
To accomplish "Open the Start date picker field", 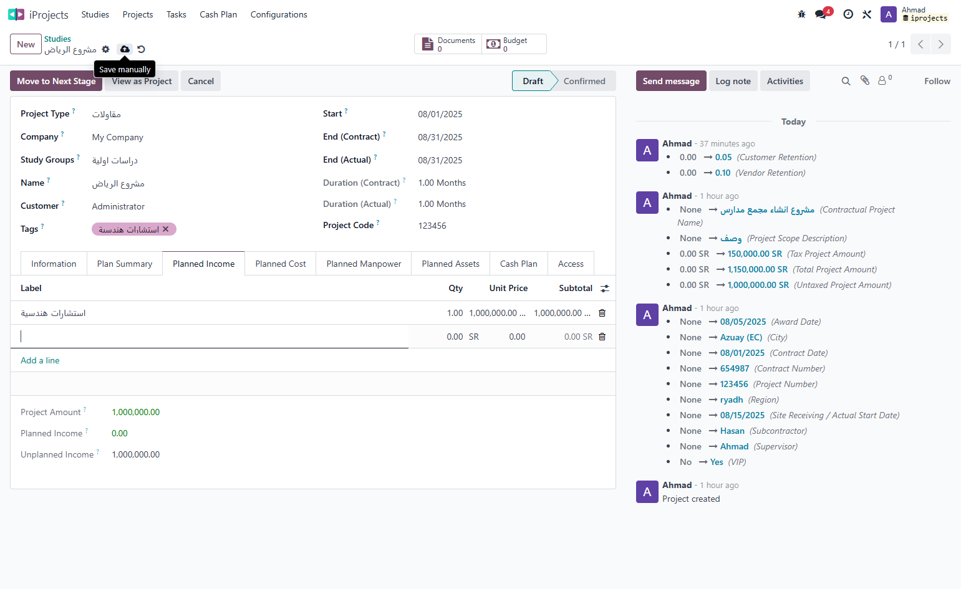I will point(511,114).
